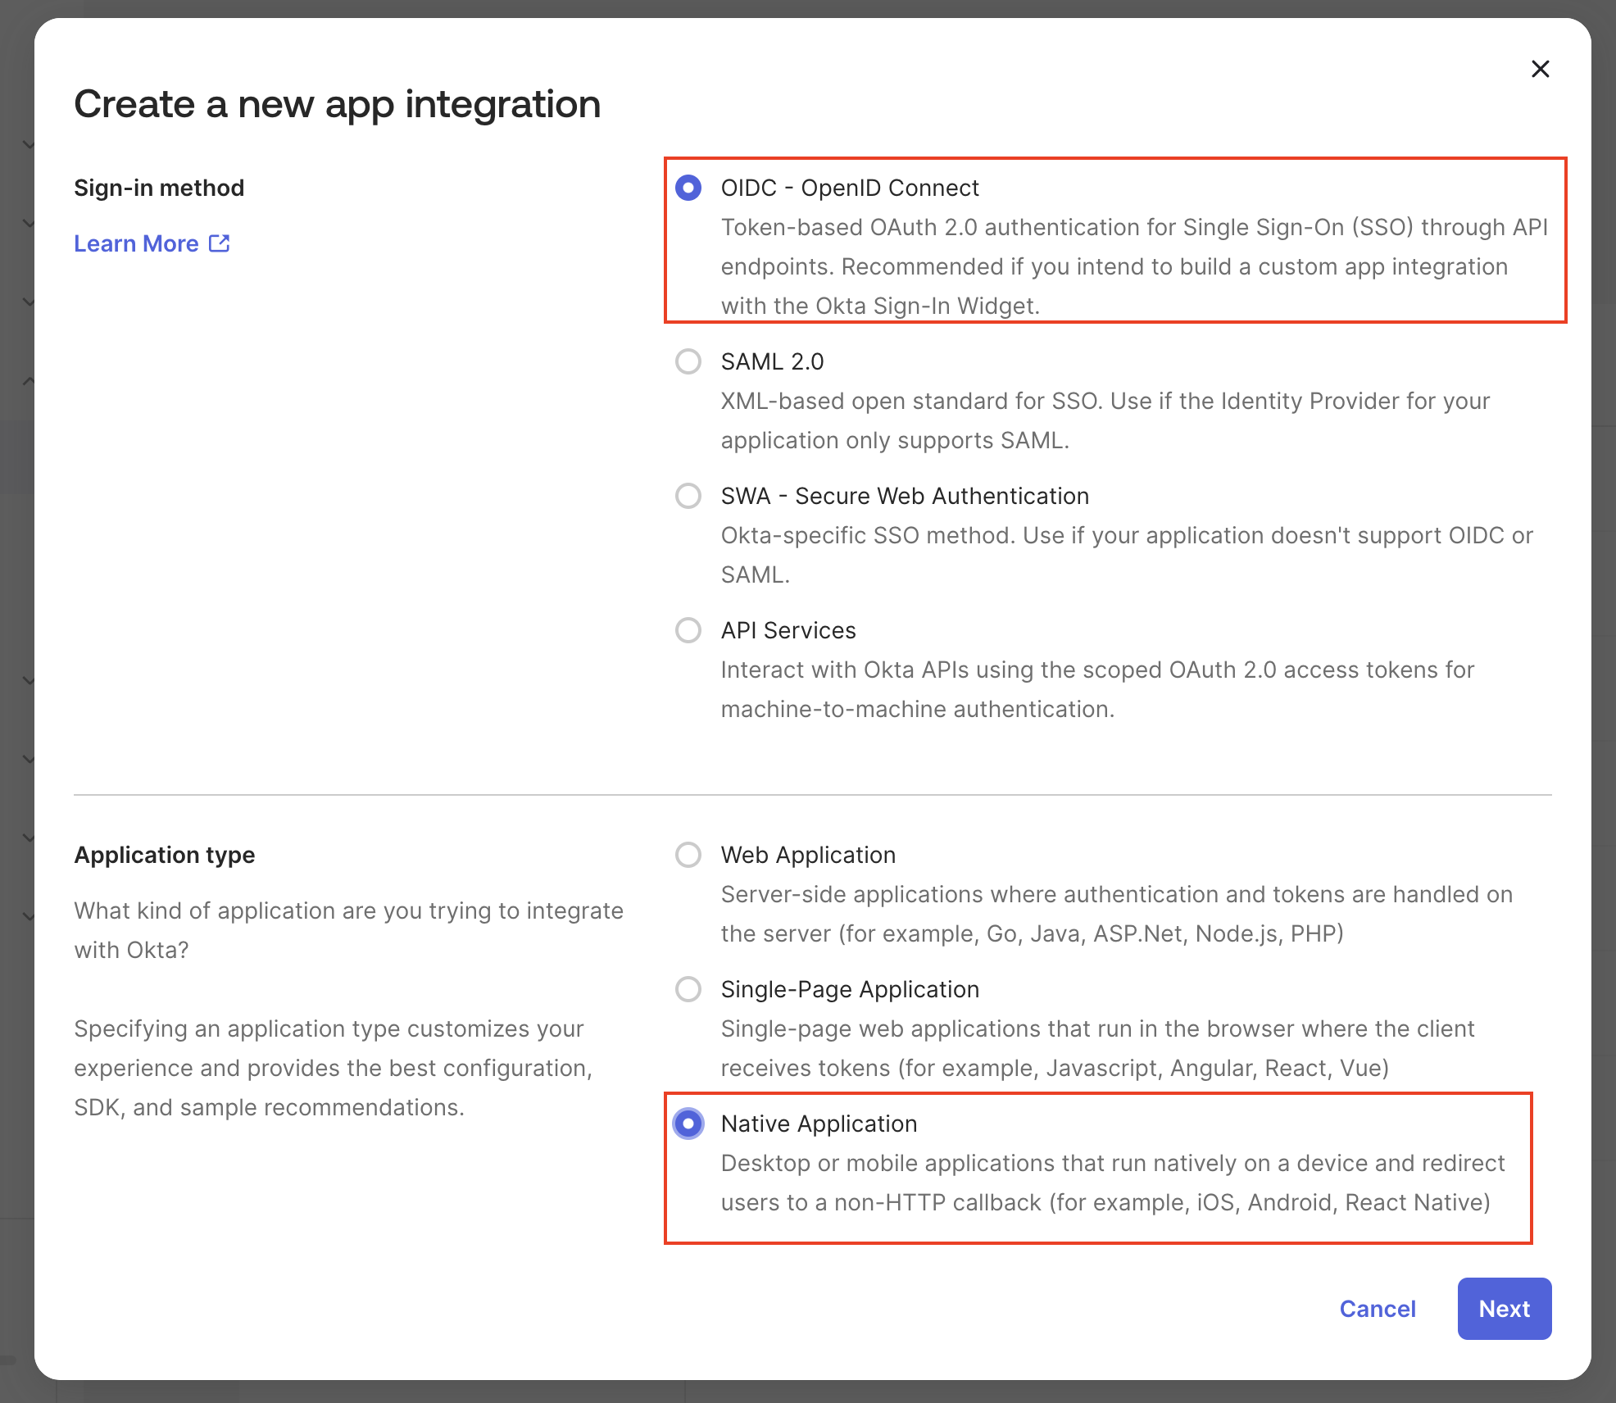The height and width of the screenshot is (1403, 1616).
Task: Cancel creating the app integration
Action: 1378,1309
